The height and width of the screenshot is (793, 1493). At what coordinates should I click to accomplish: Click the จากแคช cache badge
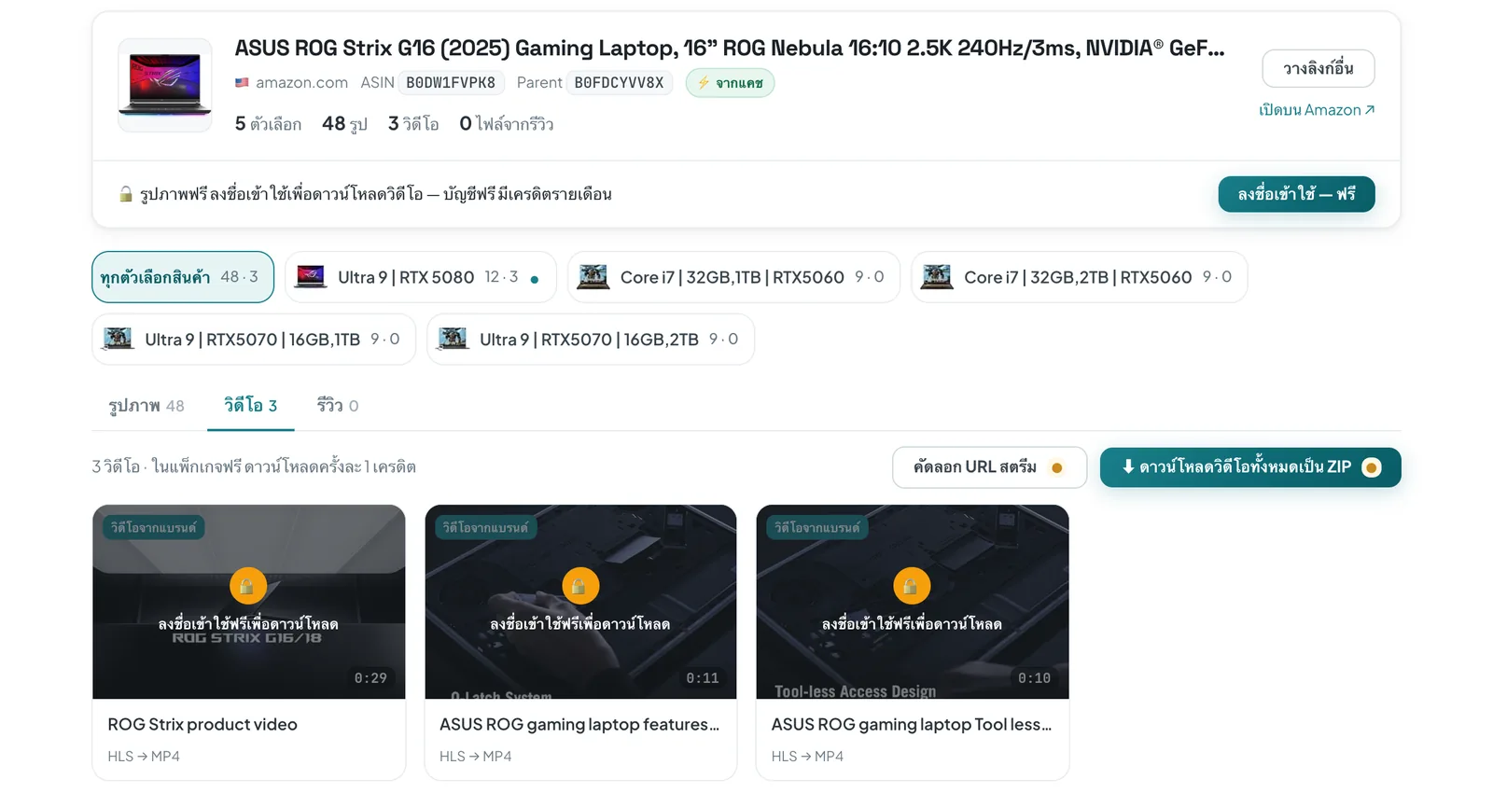(730, 83)
